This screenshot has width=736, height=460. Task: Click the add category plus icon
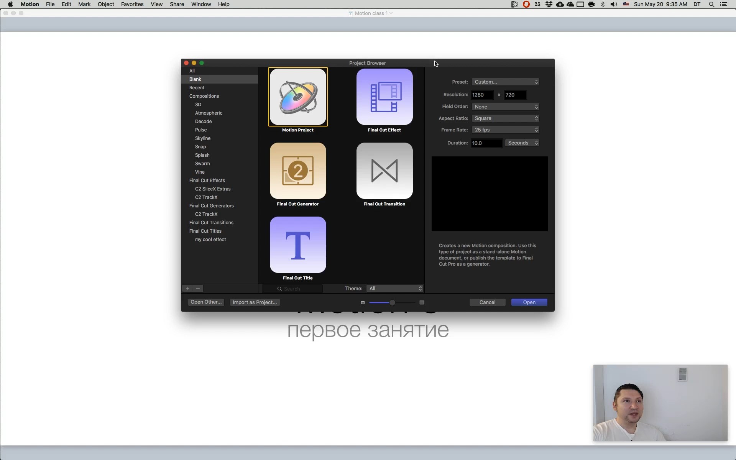tap(187, 289)
